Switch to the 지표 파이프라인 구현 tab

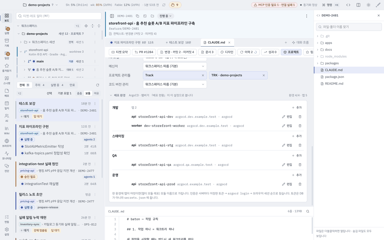tap(132, 42)
